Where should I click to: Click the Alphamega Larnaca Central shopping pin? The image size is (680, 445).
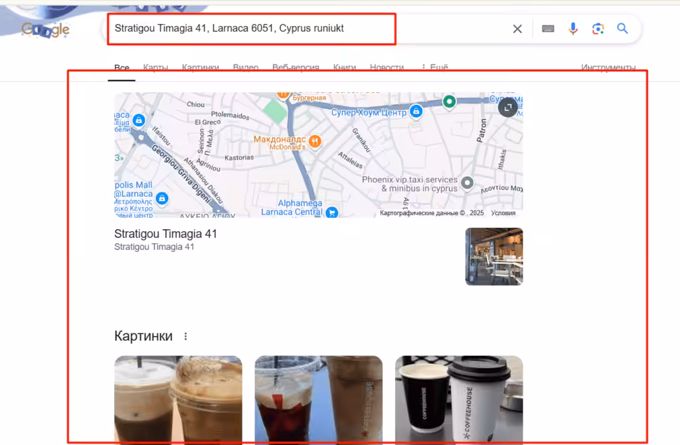pos(332,213)
